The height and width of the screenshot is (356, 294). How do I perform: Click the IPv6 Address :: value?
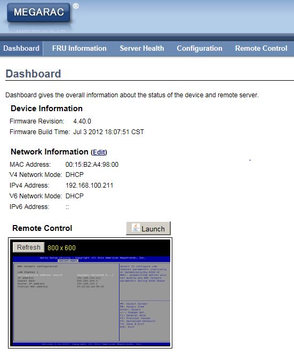point(67,207)
